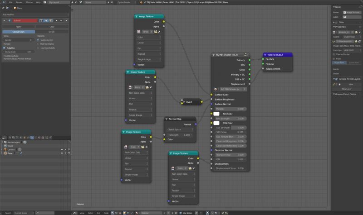Select the Camera object in outliner
The image size is (363, 215).
[11, 149]
